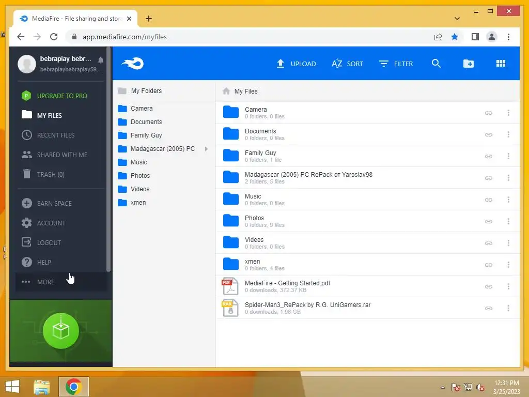Click the share page icon in address bar
Screen dimensions: 529x397
pyautogui.click(x=438, y=37)
